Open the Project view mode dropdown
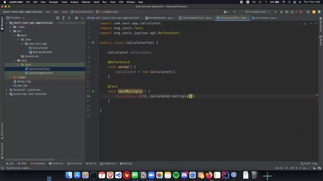This screenshot has width=323, height=181. tap(16, 18)
